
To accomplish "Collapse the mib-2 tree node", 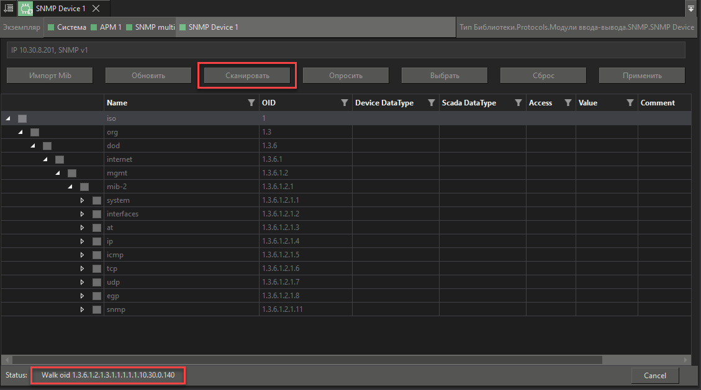I will click(x=70, y=186).
